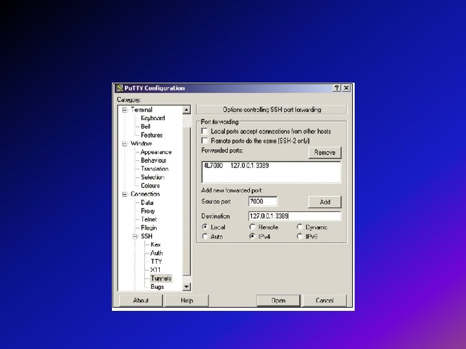The height and width of the screenshot is (349, 466).
Task: Select the Remote radio button
Action: [x=252, y=227]
